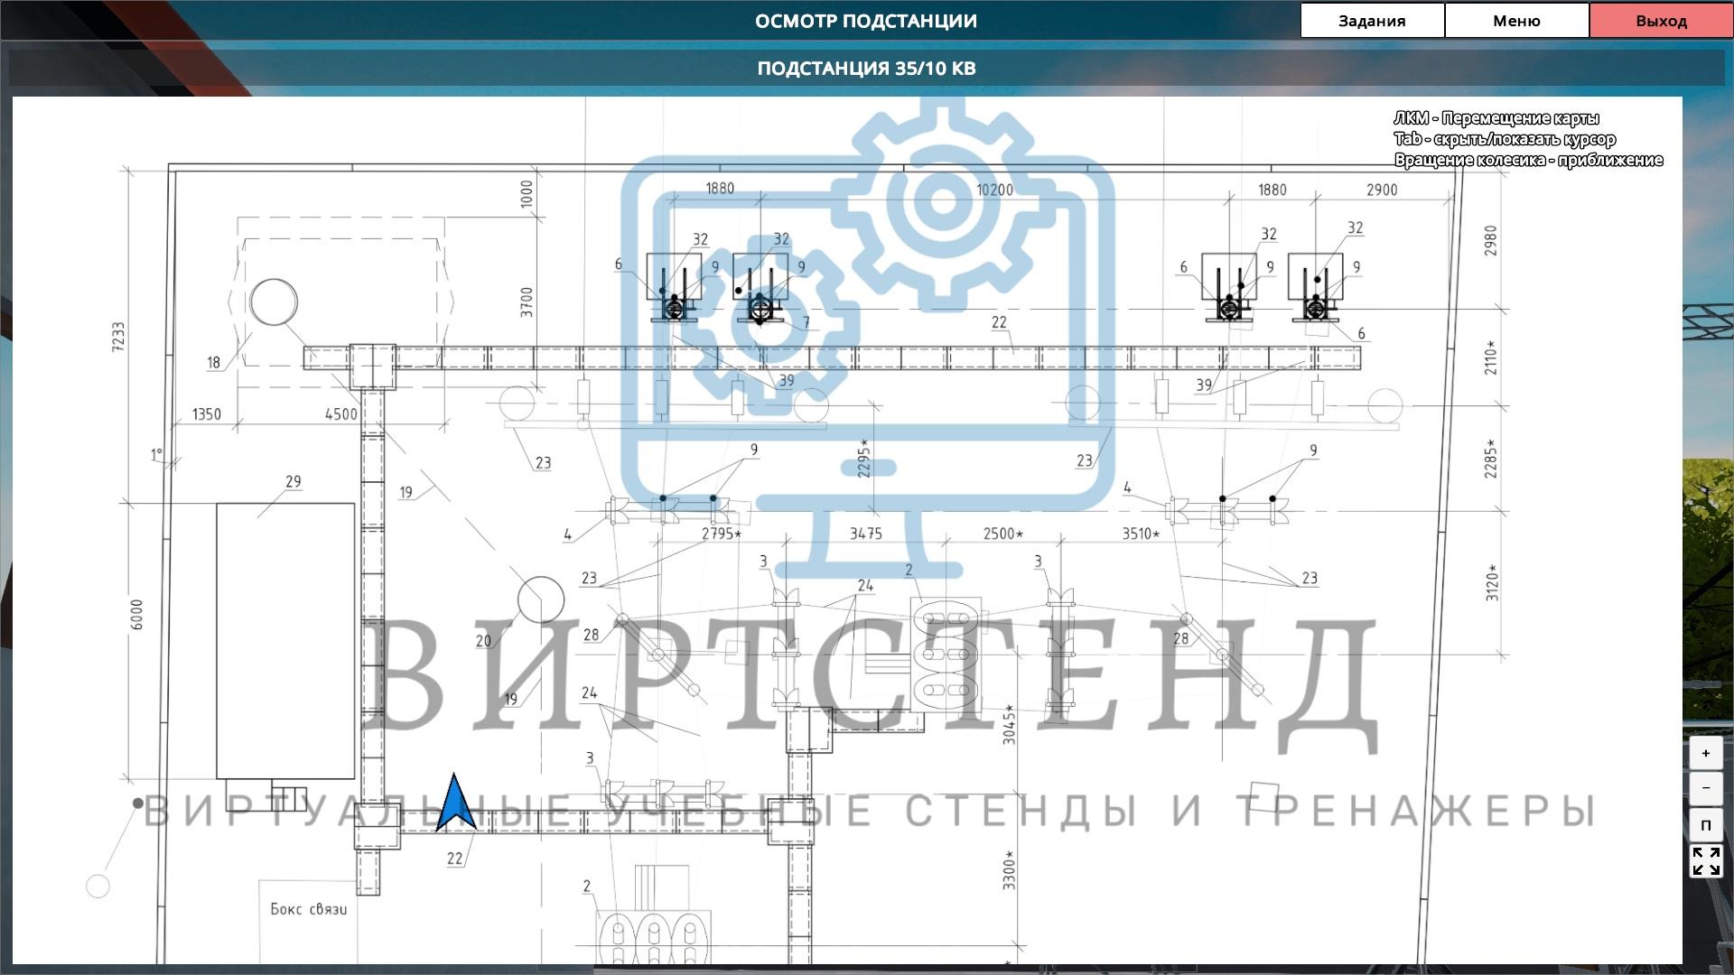This screenshot has height=975, width=1734.
Task: Click the fullscreen expand arrows icon
Action: pos(1705,860)
